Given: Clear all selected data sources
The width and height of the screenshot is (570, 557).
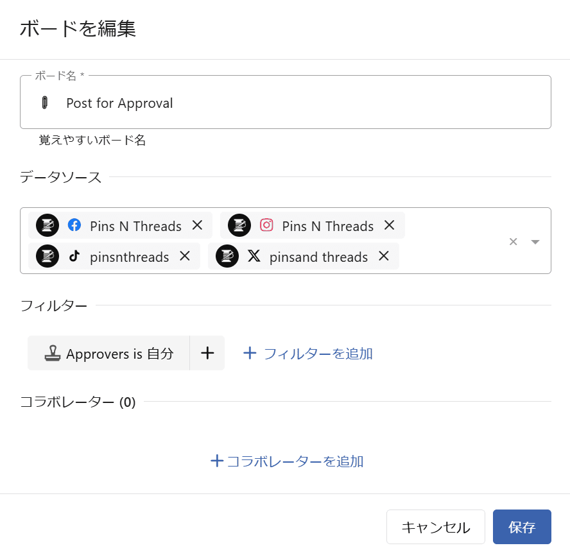Looking at the screenshot, I should 513,241.
